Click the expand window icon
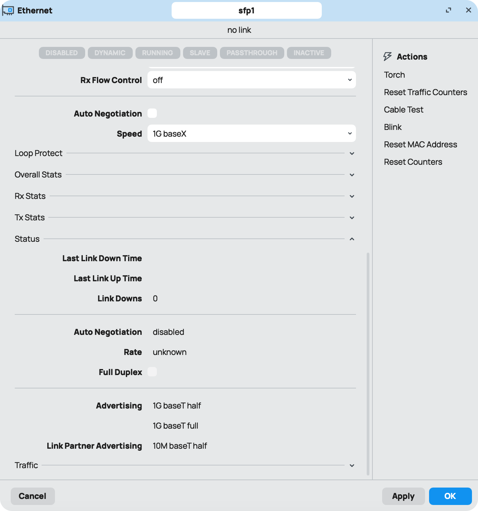This screenshot has height=511, width=478. tap(449, 10)
